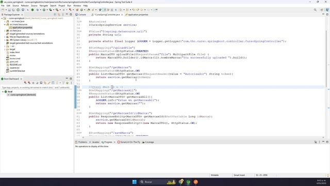Screen dimensions: 330x186
Task: Maximize the Package Explorer panel
Action: tap(71, 14)
